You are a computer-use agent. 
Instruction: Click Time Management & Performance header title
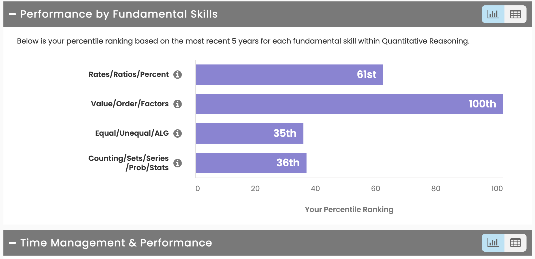click(x=116, y=243)
